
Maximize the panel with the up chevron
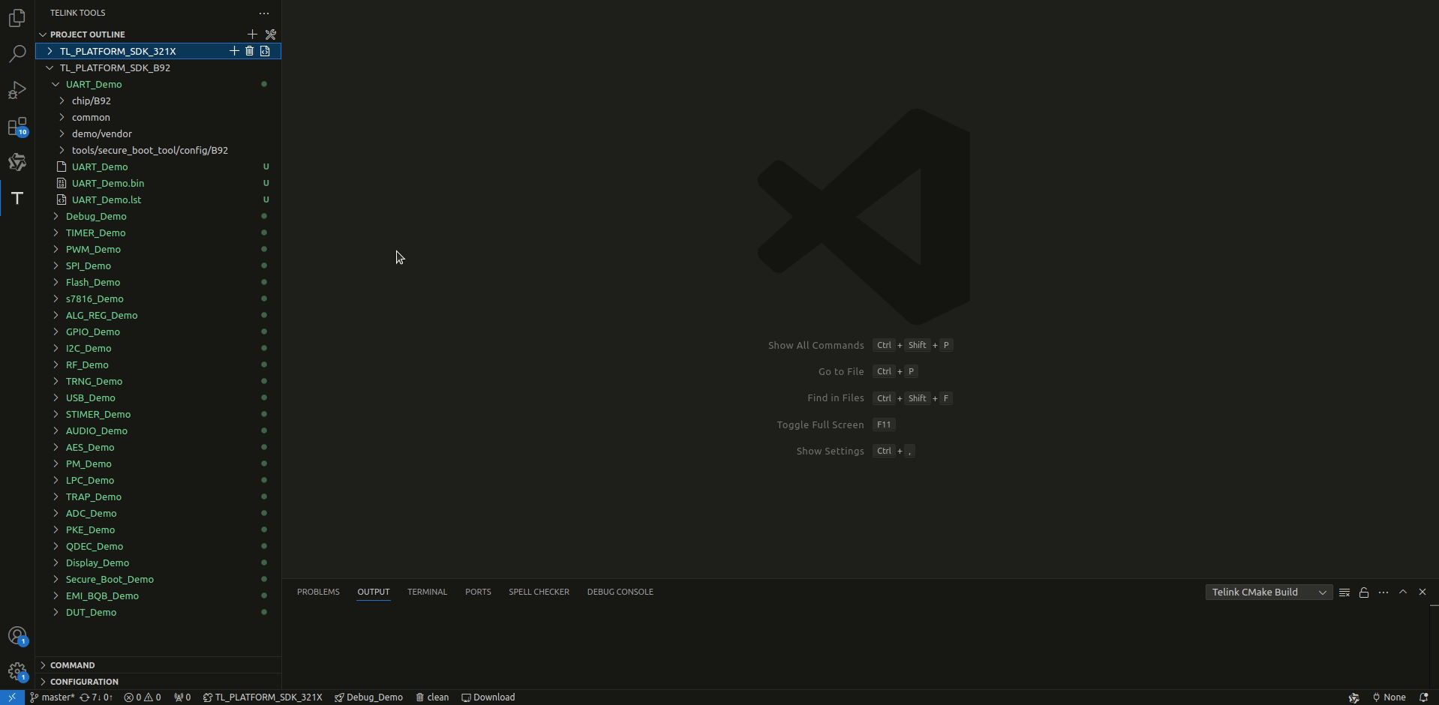(1403, 592)
